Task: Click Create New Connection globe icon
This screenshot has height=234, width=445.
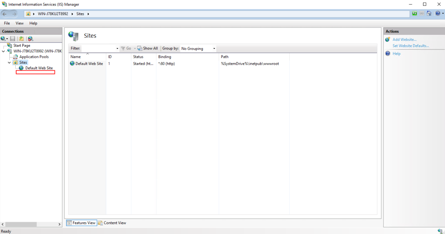Action: [3, 39]
